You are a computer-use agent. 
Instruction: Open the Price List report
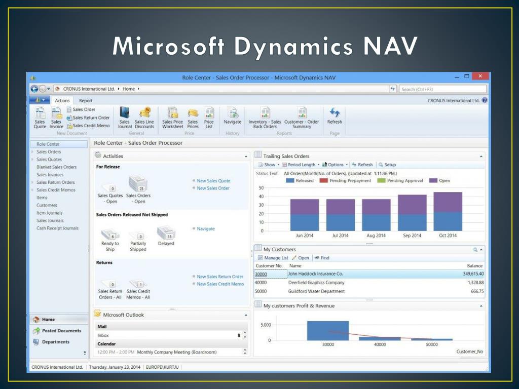(x=209, y=118)
